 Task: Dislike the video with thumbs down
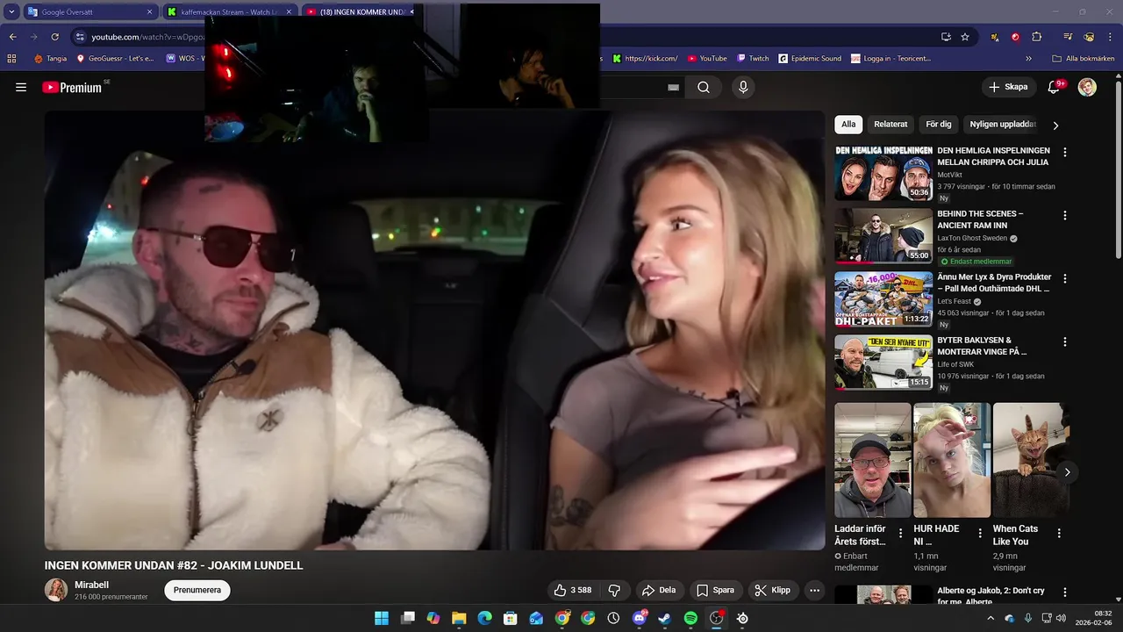[615, 590]
